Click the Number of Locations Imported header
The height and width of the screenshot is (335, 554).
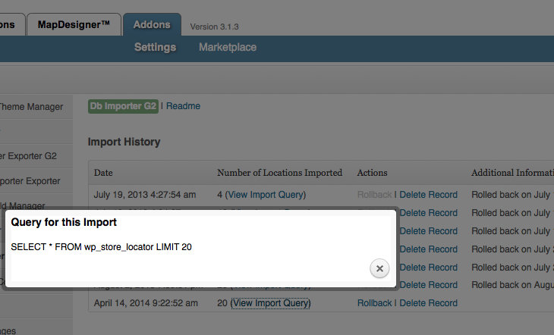(x=279, y=173)
